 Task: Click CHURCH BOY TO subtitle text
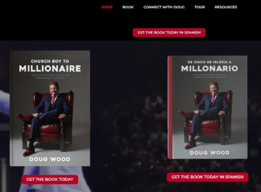(x=50, y=61)
